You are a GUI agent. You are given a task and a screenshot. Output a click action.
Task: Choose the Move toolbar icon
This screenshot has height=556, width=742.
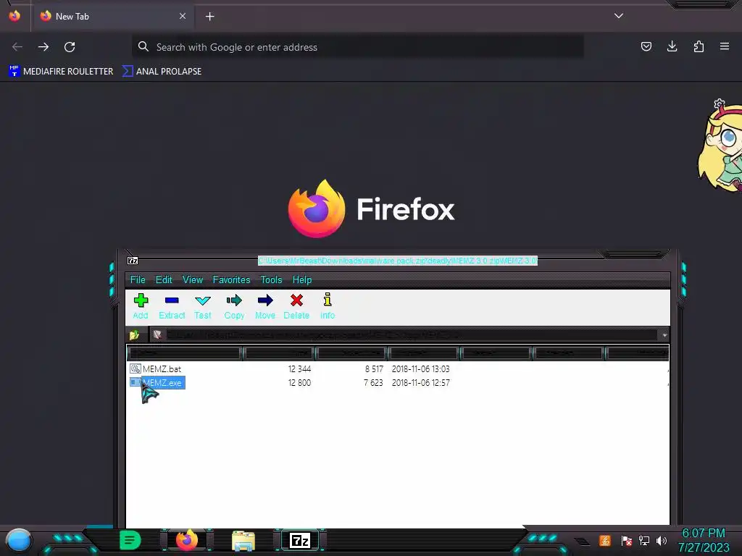[265, 306]
